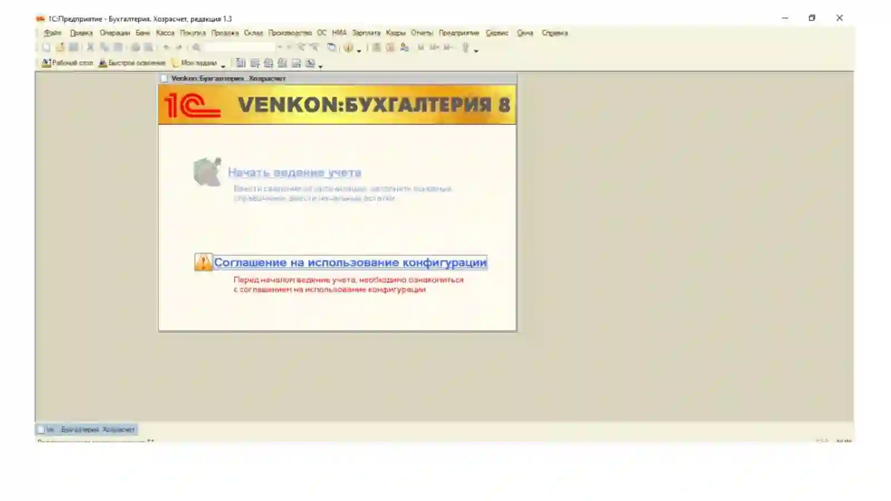Click the Мои задачи toolbar button
The height and width of the screenshot is (501, 891).
[194, 63]
